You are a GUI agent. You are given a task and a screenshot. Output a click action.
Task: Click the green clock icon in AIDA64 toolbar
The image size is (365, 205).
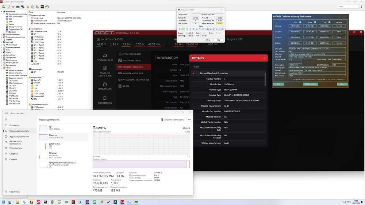(47, 7)
